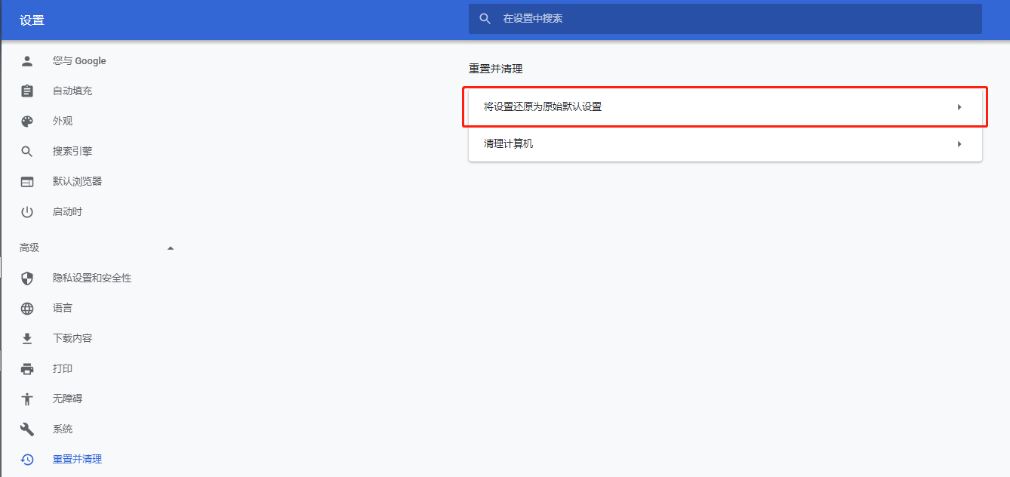The image size is (1010, 477).
Task: Select the 打印 printer icon
Action: click(27, 368)
